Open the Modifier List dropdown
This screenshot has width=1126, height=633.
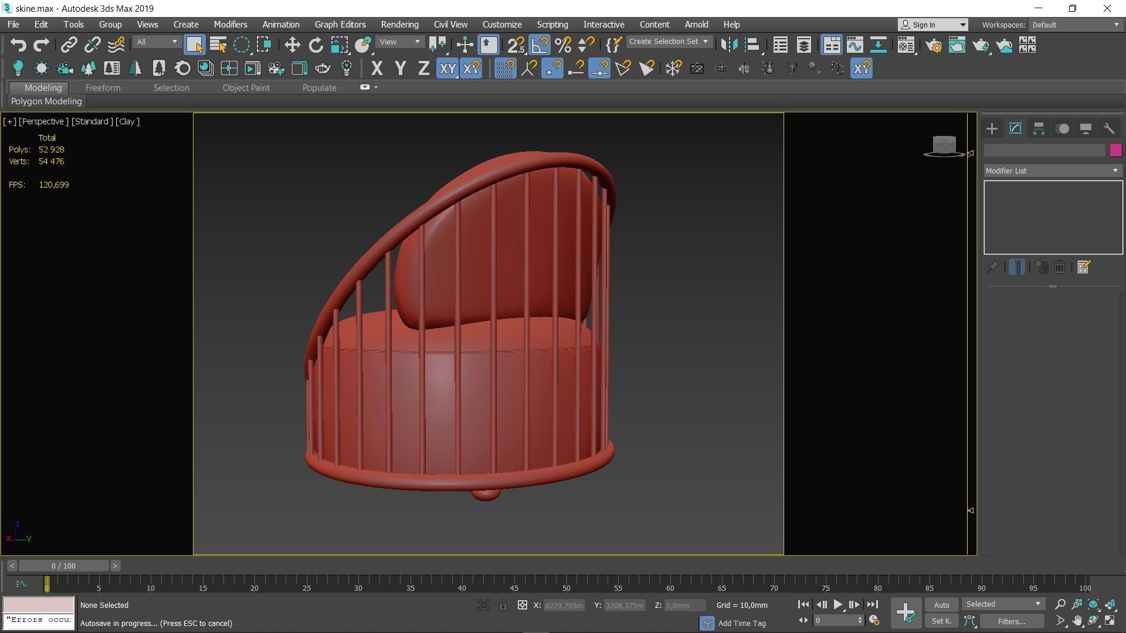coord(1053,171)
